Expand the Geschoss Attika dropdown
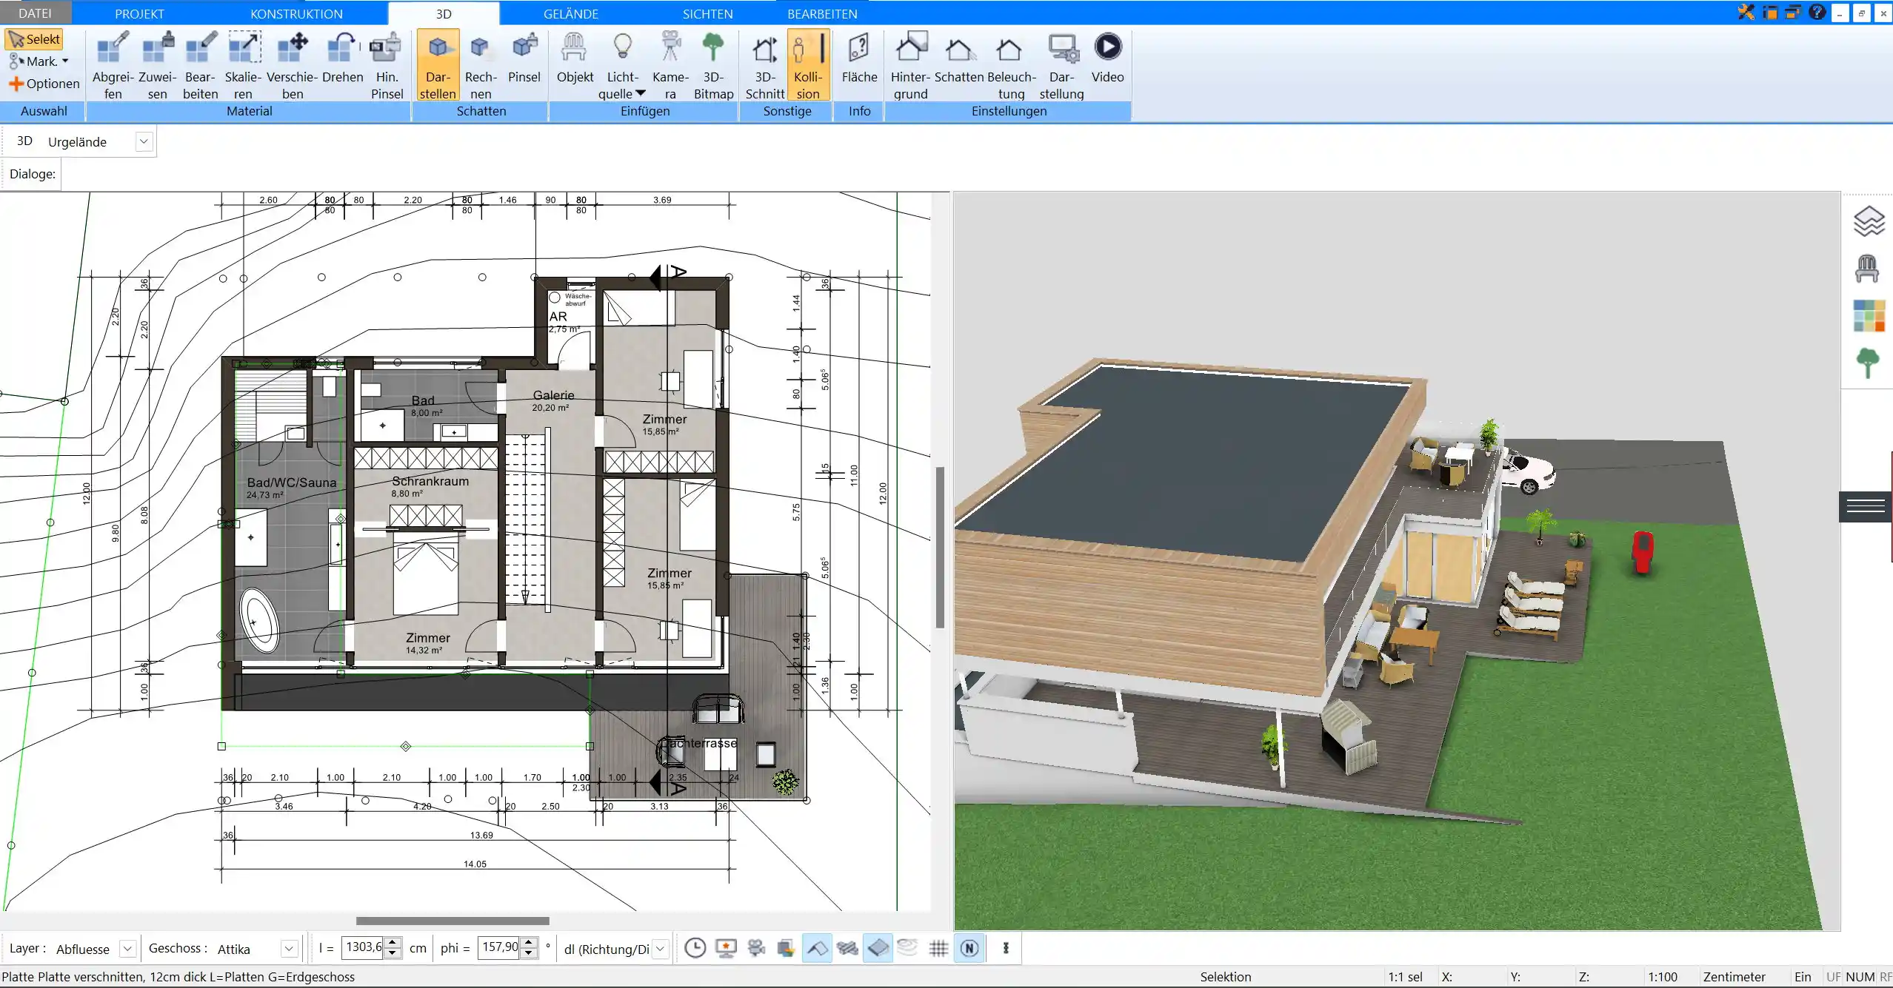The image size is (1893, 988). pos(290,949)
